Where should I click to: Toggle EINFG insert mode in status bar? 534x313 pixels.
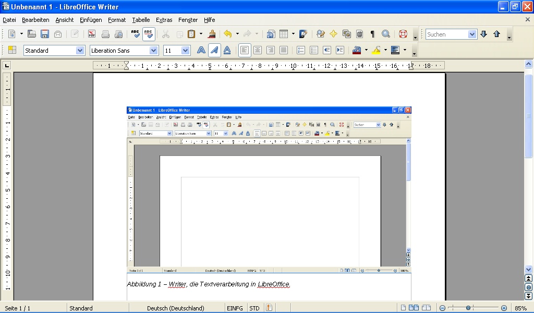point(235,308)
